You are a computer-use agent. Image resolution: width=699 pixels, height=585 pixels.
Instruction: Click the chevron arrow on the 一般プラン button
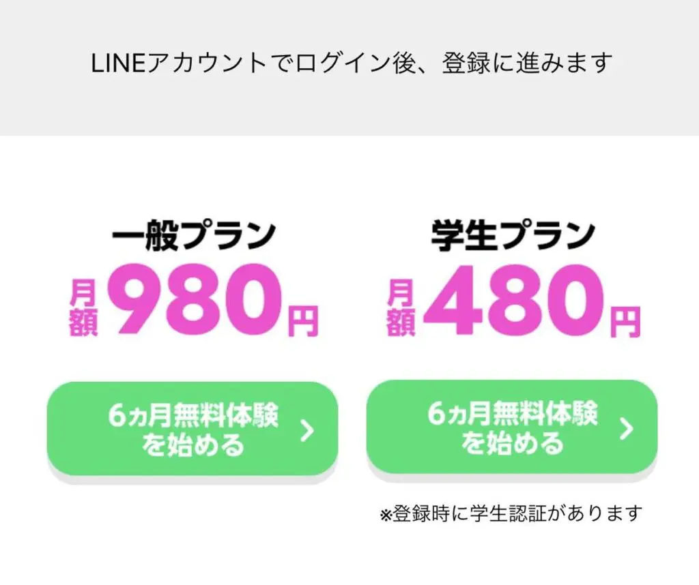(308, 430)
